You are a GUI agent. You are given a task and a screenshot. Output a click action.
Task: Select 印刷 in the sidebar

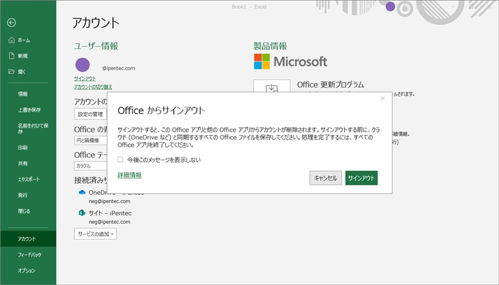[x=22, y=148]
